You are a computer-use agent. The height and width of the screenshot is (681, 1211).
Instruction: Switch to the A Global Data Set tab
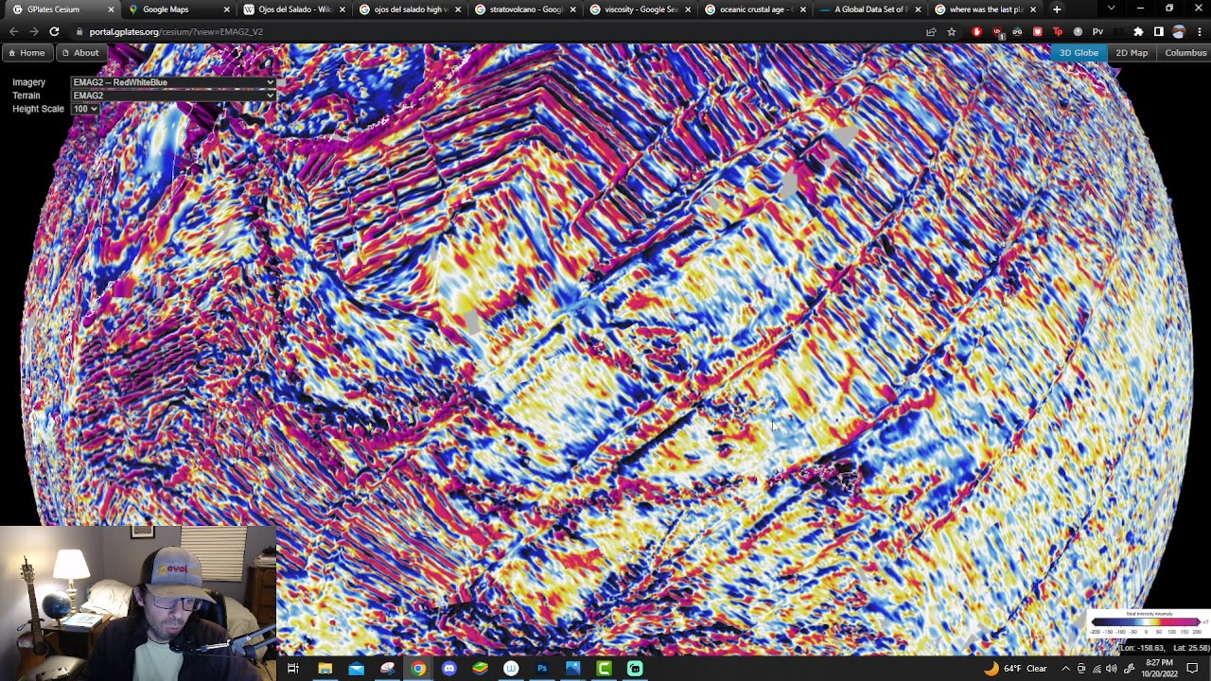869,9
